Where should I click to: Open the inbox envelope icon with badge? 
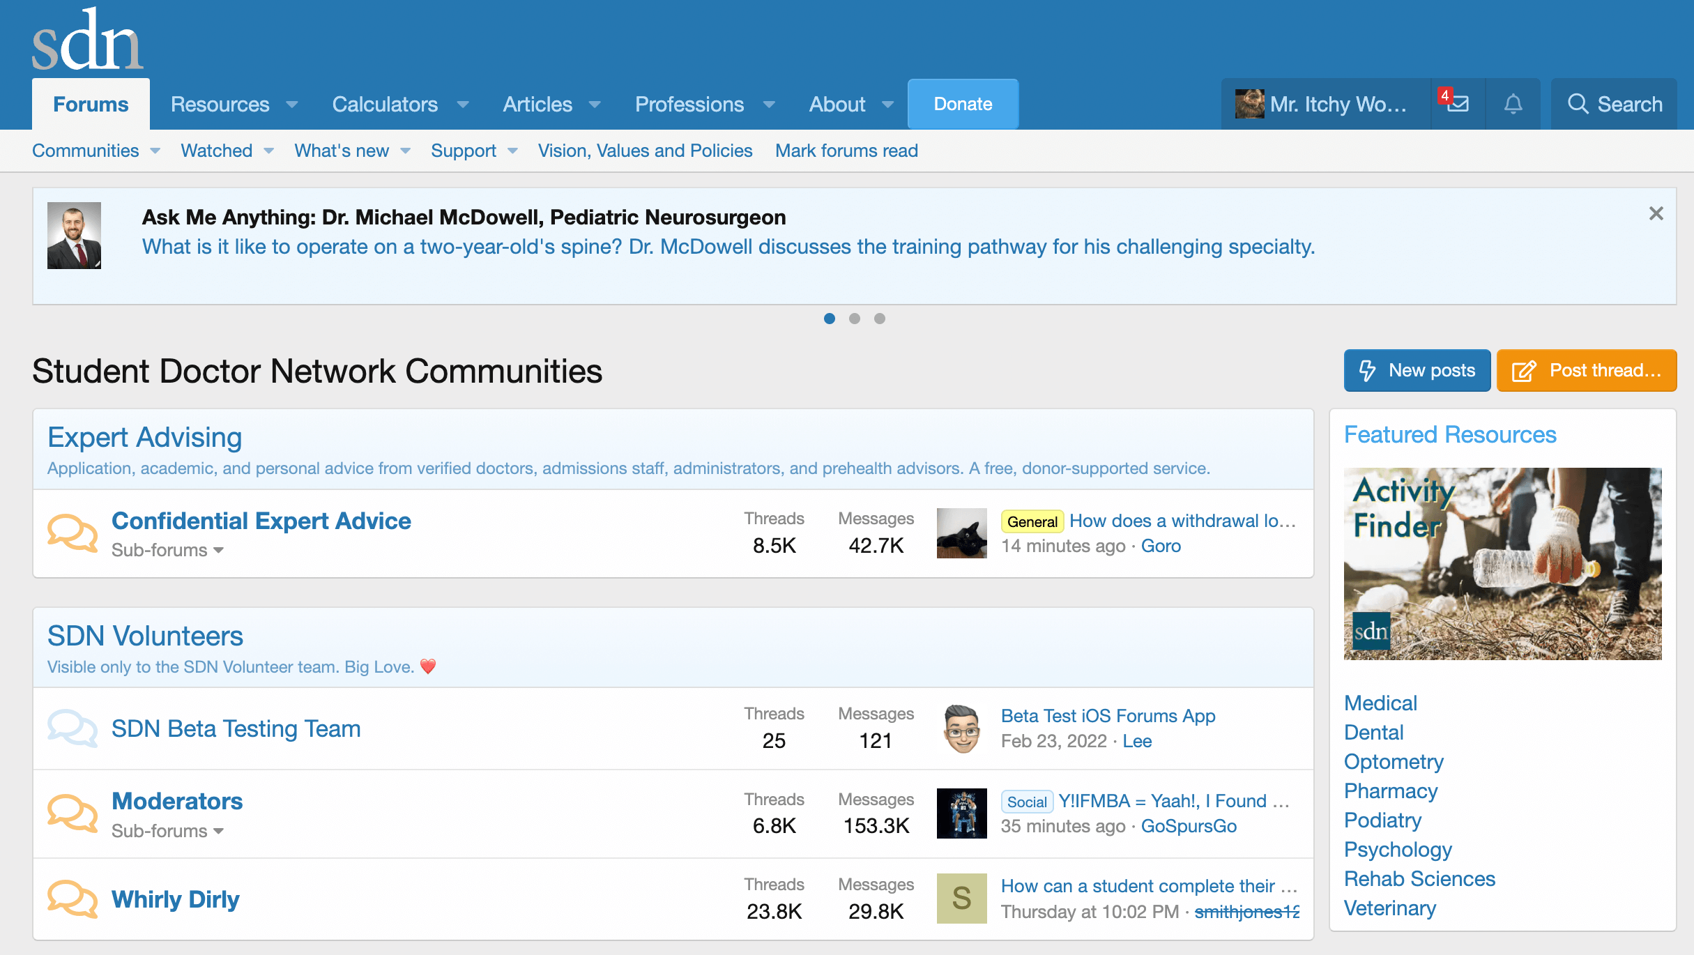tap(1458, 104)
